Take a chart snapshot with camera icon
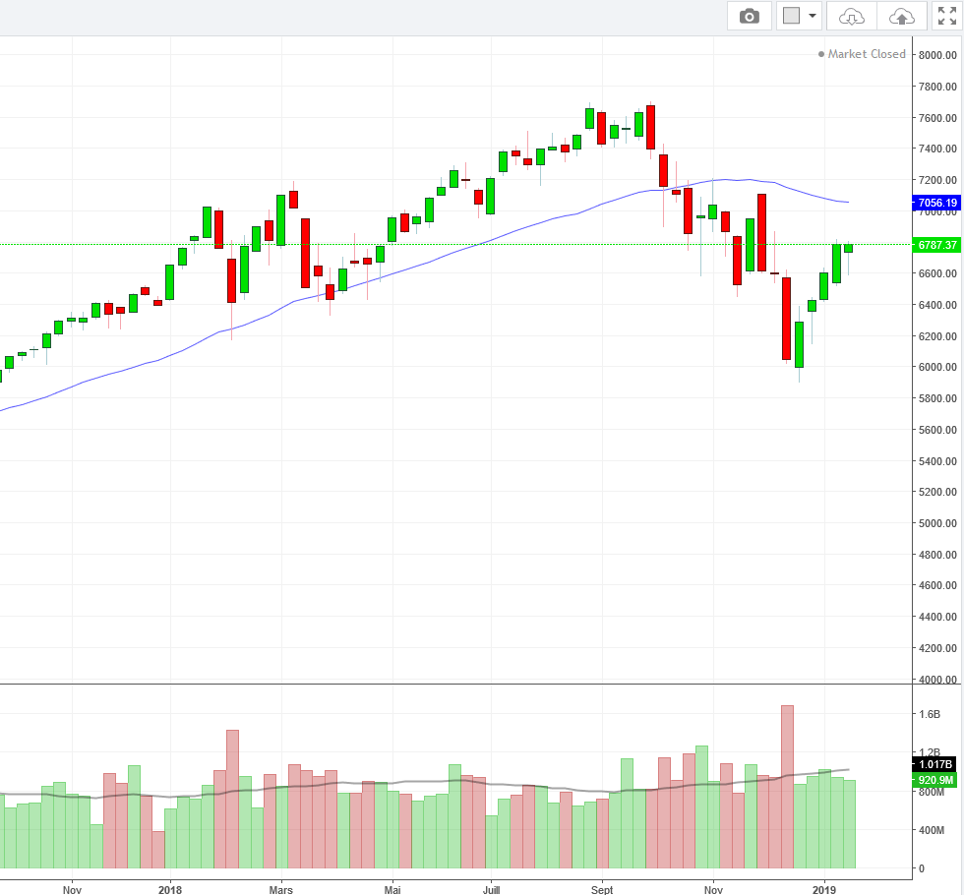Image resolution: width=964 pixels, height=895 pixels. pyautogui.click(x=750, y=16)
